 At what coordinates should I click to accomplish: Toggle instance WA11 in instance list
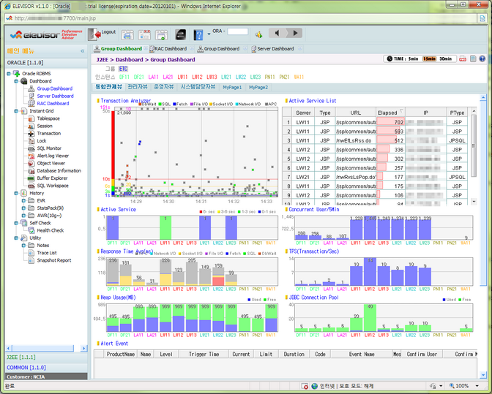(x=299, y=77)
